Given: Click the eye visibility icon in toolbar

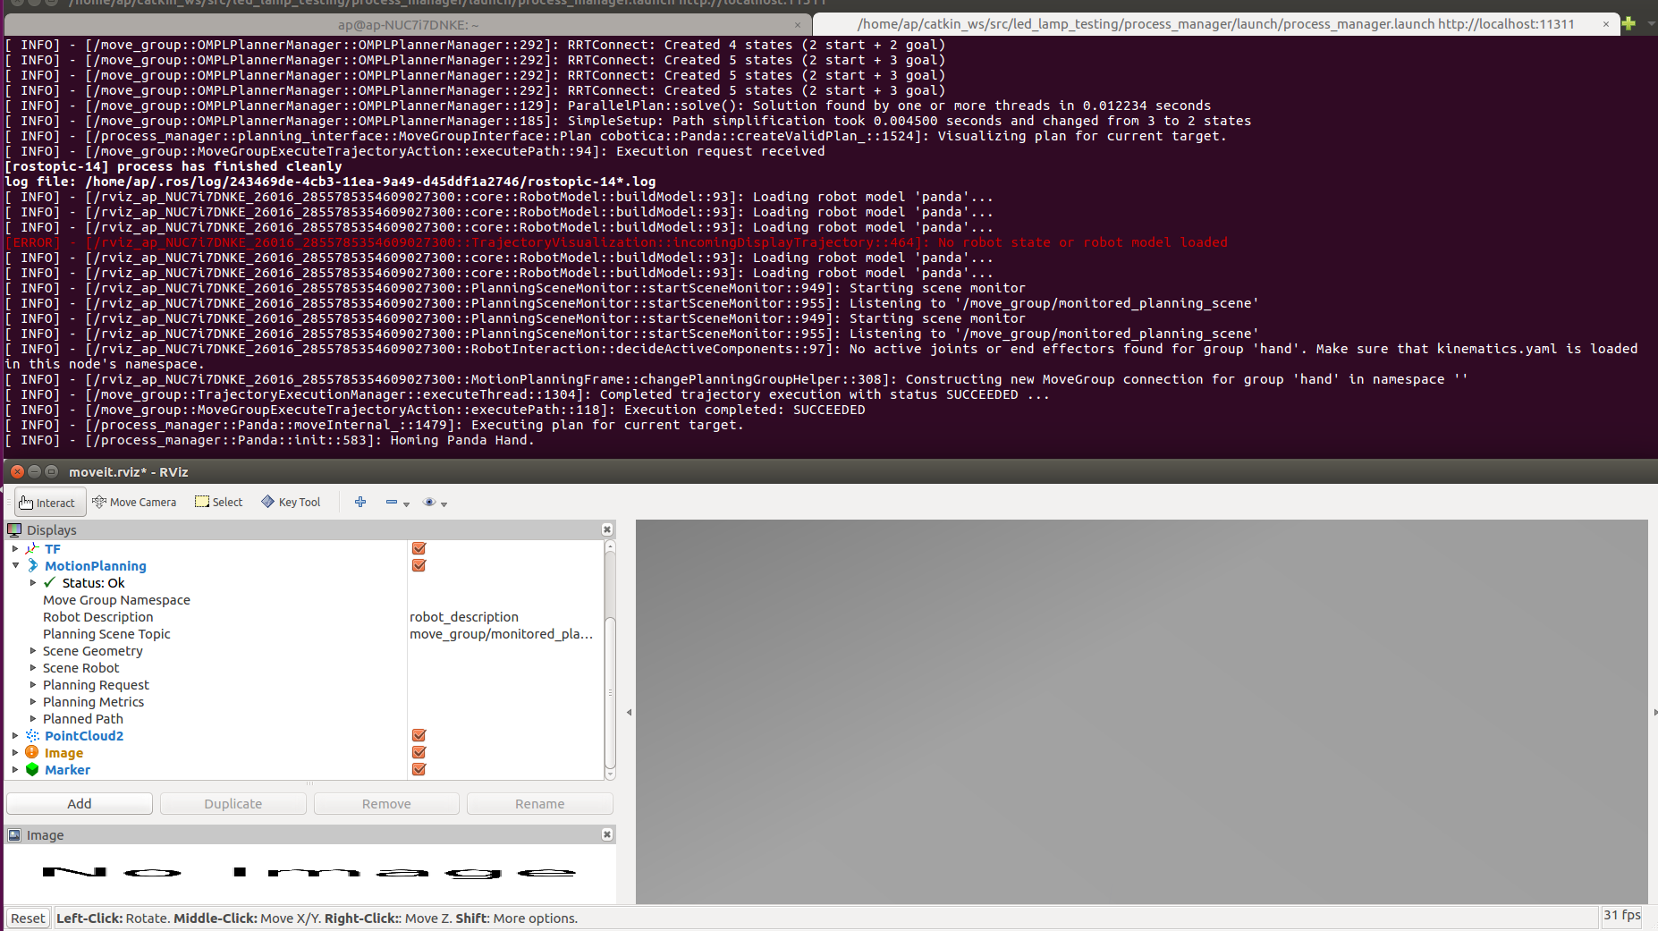Looking at the screenshot, I should [429, 503].
